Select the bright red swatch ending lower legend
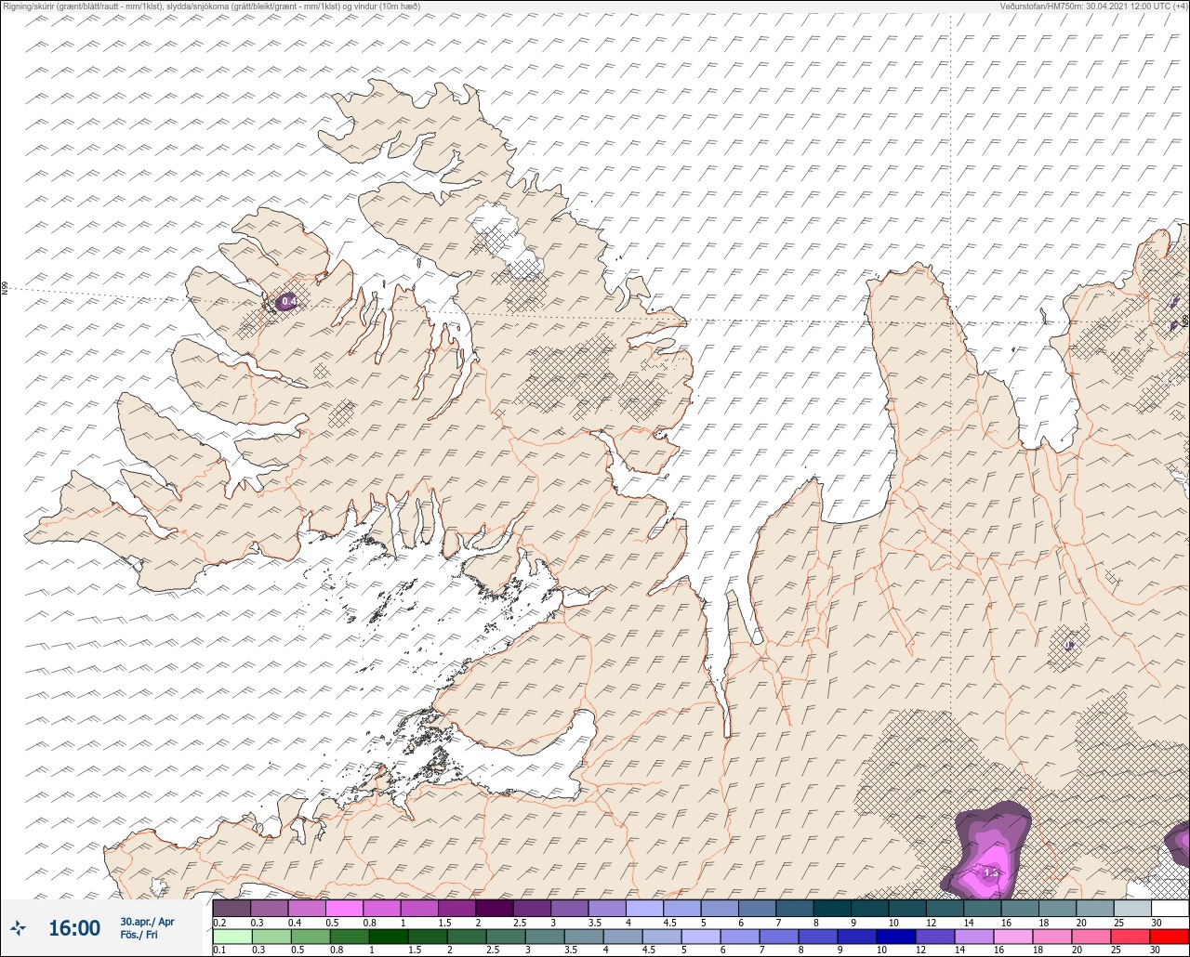The image size is (1190, 957). pyautogui.click(x=1170, y=937)
